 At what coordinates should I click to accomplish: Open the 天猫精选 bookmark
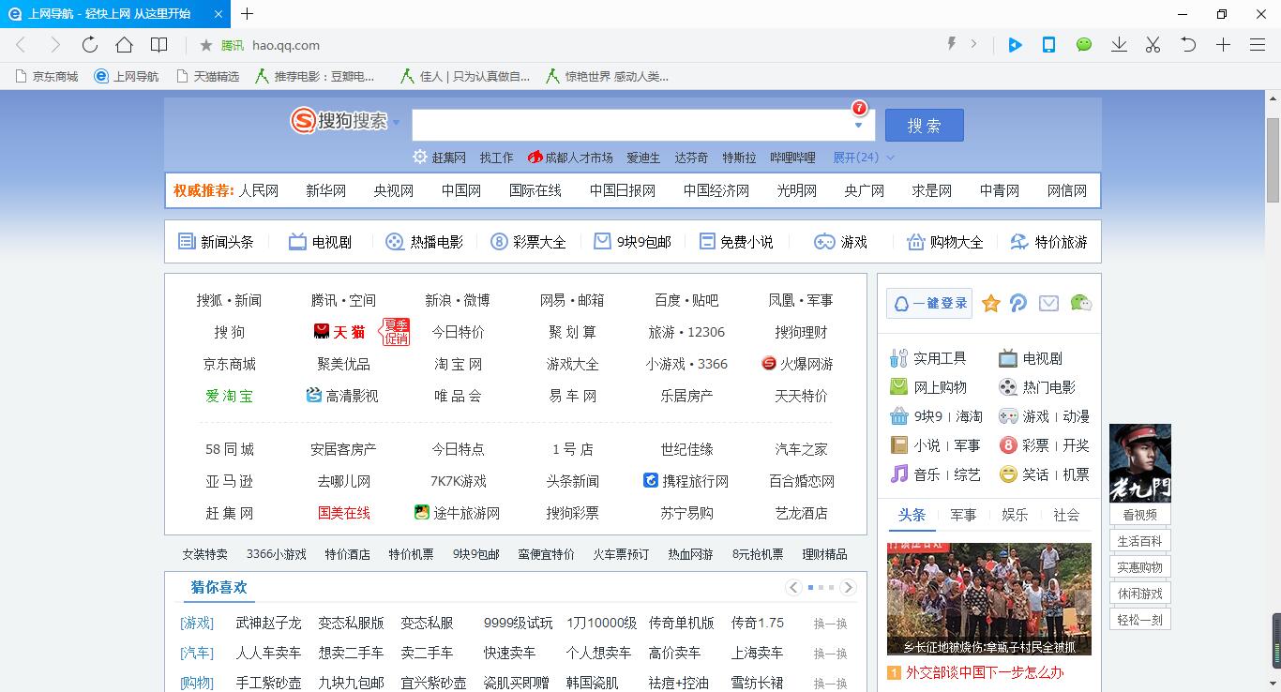(x=208, y=77)
